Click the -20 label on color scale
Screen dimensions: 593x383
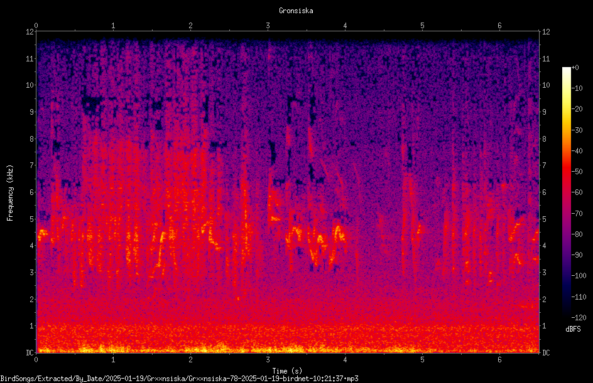pos(577,108)
